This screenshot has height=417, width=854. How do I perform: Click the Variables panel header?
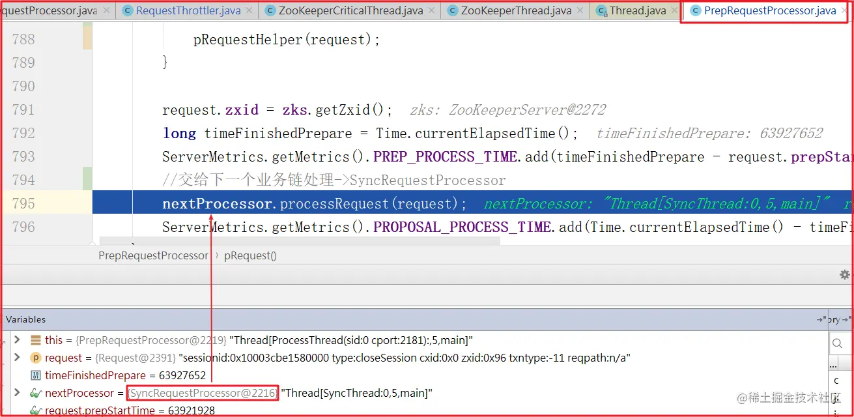pyautogui.click(x=415, y=319)
